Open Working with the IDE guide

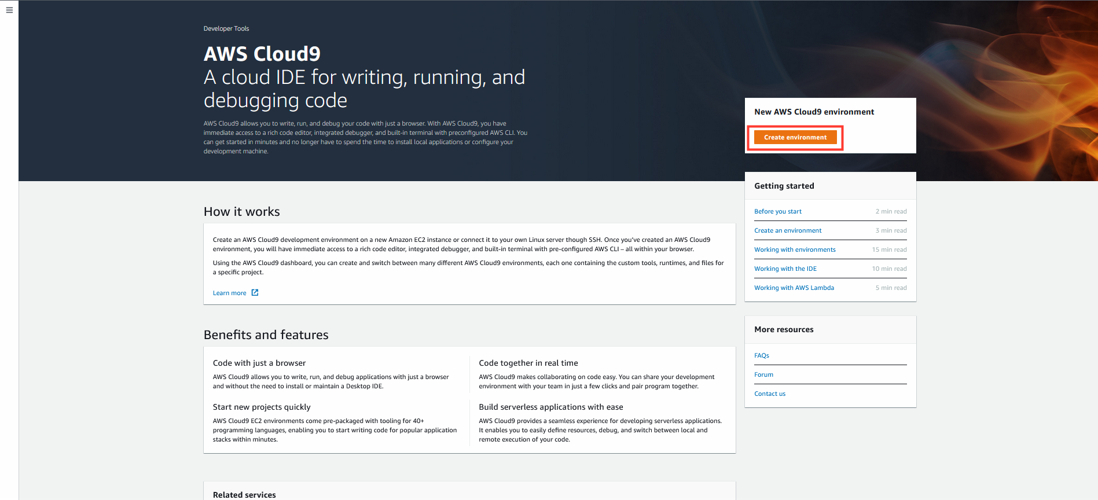tap(785, 269)
